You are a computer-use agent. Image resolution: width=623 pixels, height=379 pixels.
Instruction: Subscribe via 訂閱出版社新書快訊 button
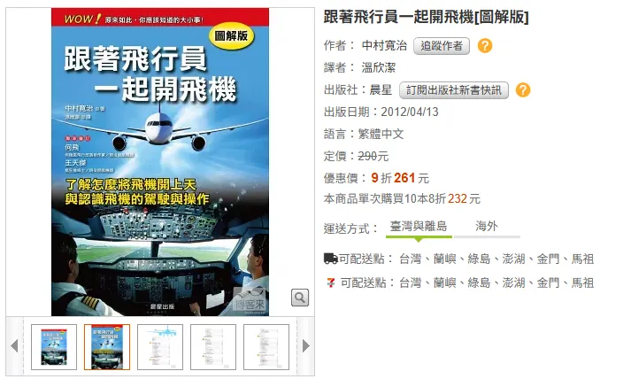454,90
